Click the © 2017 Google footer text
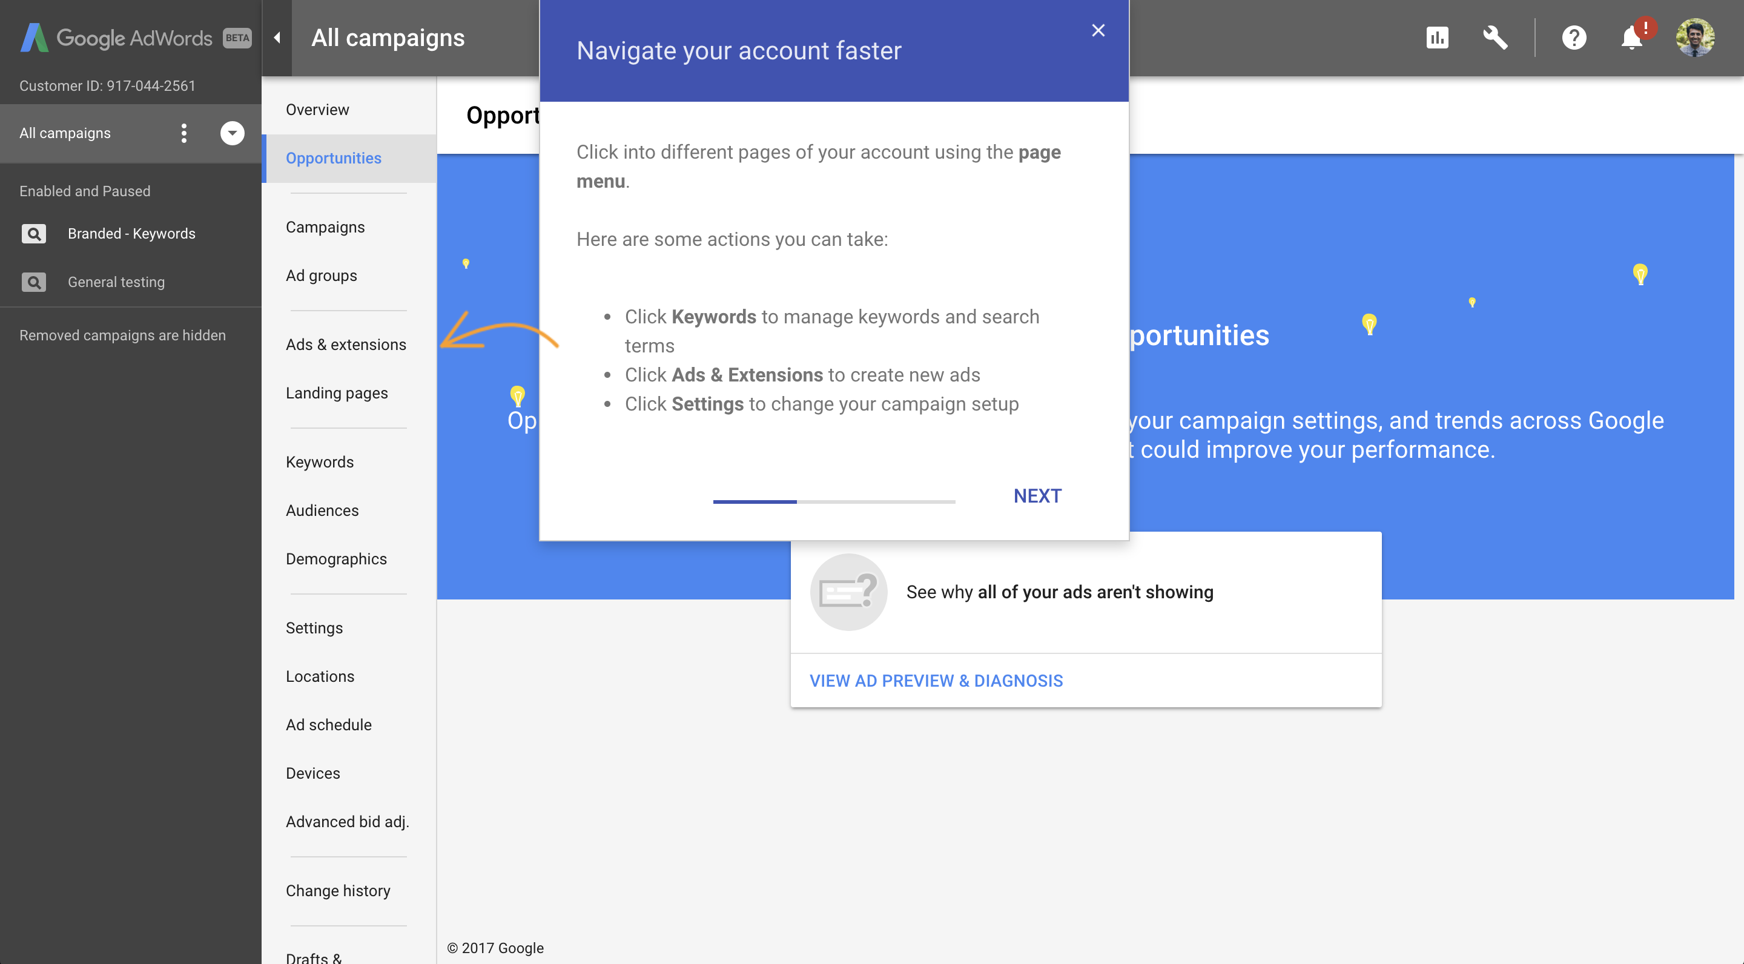 click(x=495, y=948)
